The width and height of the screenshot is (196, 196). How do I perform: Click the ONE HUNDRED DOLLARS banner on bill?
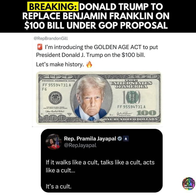131,119
